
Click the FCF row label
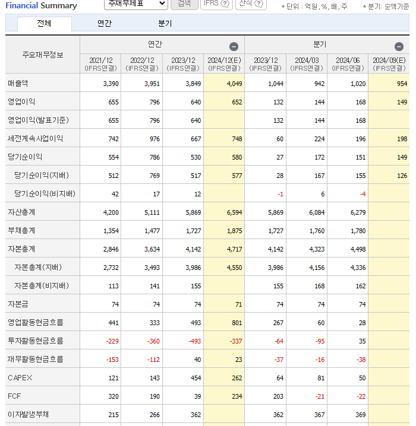(14, 396)
